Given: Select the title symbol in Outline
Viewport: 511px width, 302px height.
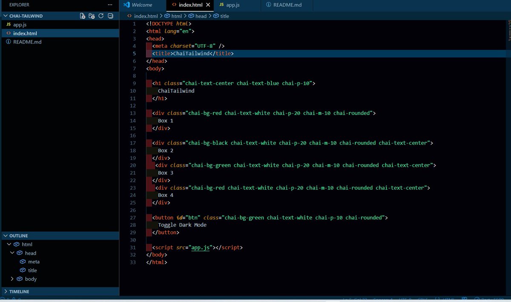Looking at the screenshot, I should coord(32,270).
